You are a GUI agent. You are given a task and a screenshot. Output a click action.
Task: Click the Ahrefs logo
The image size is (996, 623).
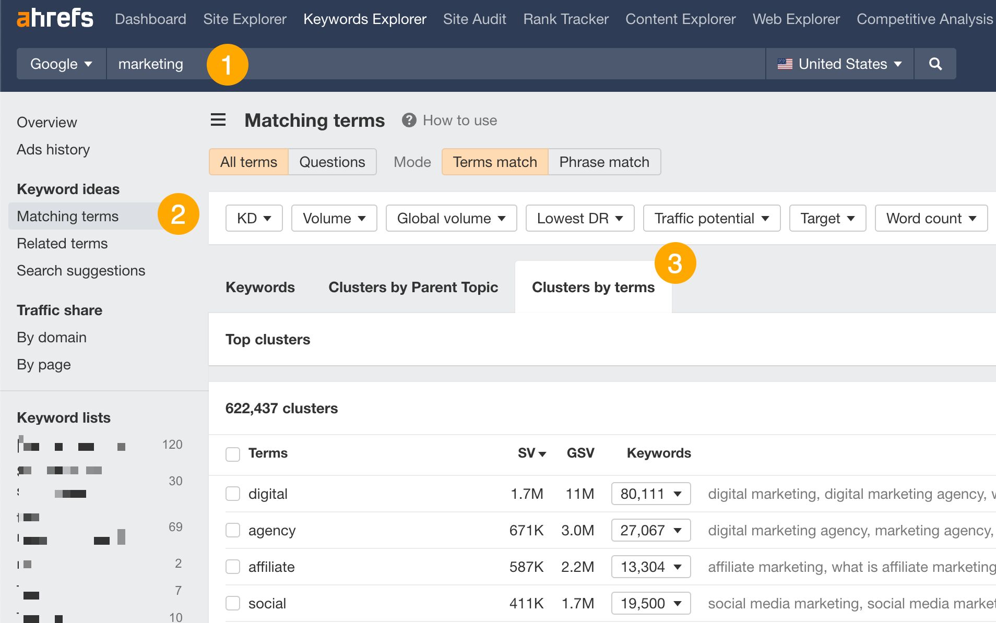[55, 18]
